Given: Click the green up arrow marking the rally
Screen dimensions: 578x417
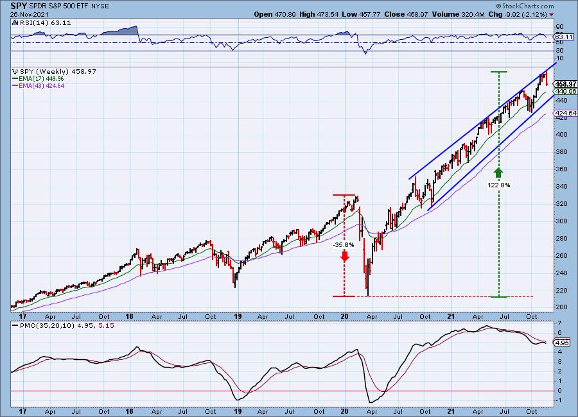Looking at the screenshot, I should [x=498, y=173].
